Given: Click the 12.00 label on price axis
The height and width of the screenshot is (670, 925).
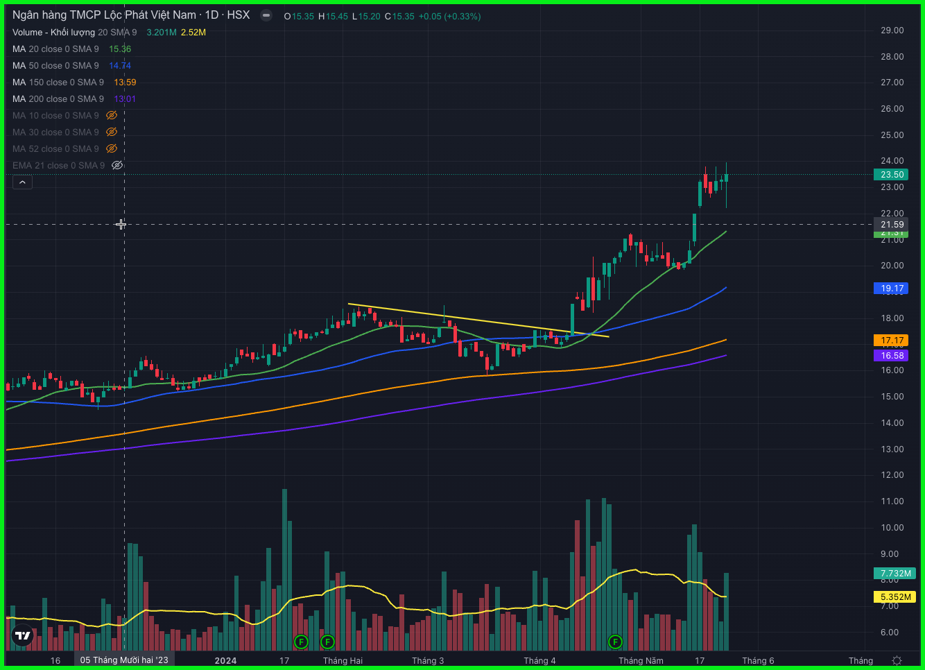Looking at the screenshot, I should (x=892, y=475).
